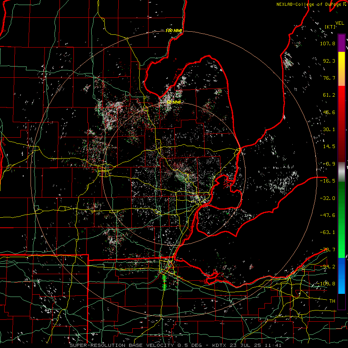Click the -32.0 scale value
The height and width of the screenshot is (348, 348).
328,198
